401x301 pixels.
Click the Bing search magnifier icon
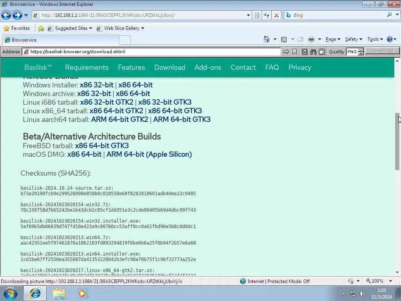point(389,15)
